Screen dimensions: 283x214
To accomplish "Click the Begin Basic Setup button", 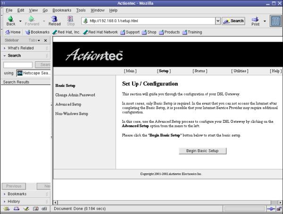I will click(x=202, y=151).
